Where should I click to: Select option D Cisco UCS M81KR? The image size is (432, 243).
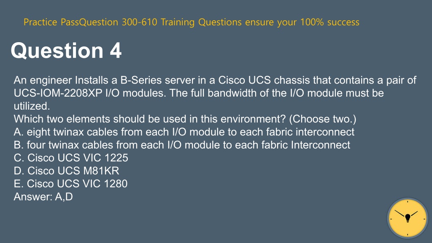66,171
